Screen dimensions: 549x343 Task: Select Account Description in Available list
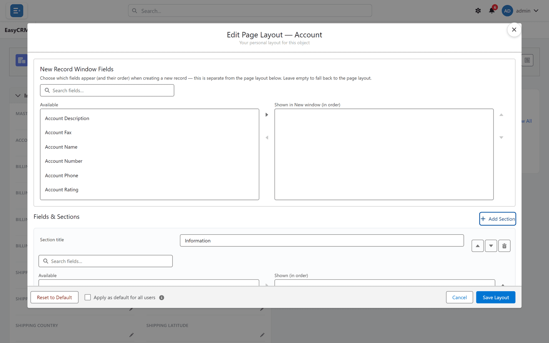[x=149, y=118]
